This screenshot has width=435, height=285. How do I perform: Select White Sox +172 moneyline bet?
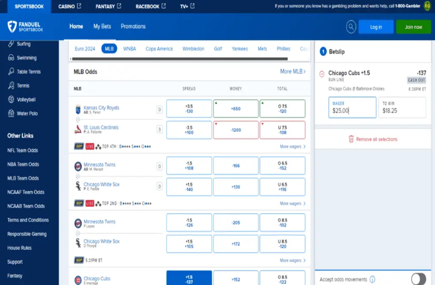point(235,244)
